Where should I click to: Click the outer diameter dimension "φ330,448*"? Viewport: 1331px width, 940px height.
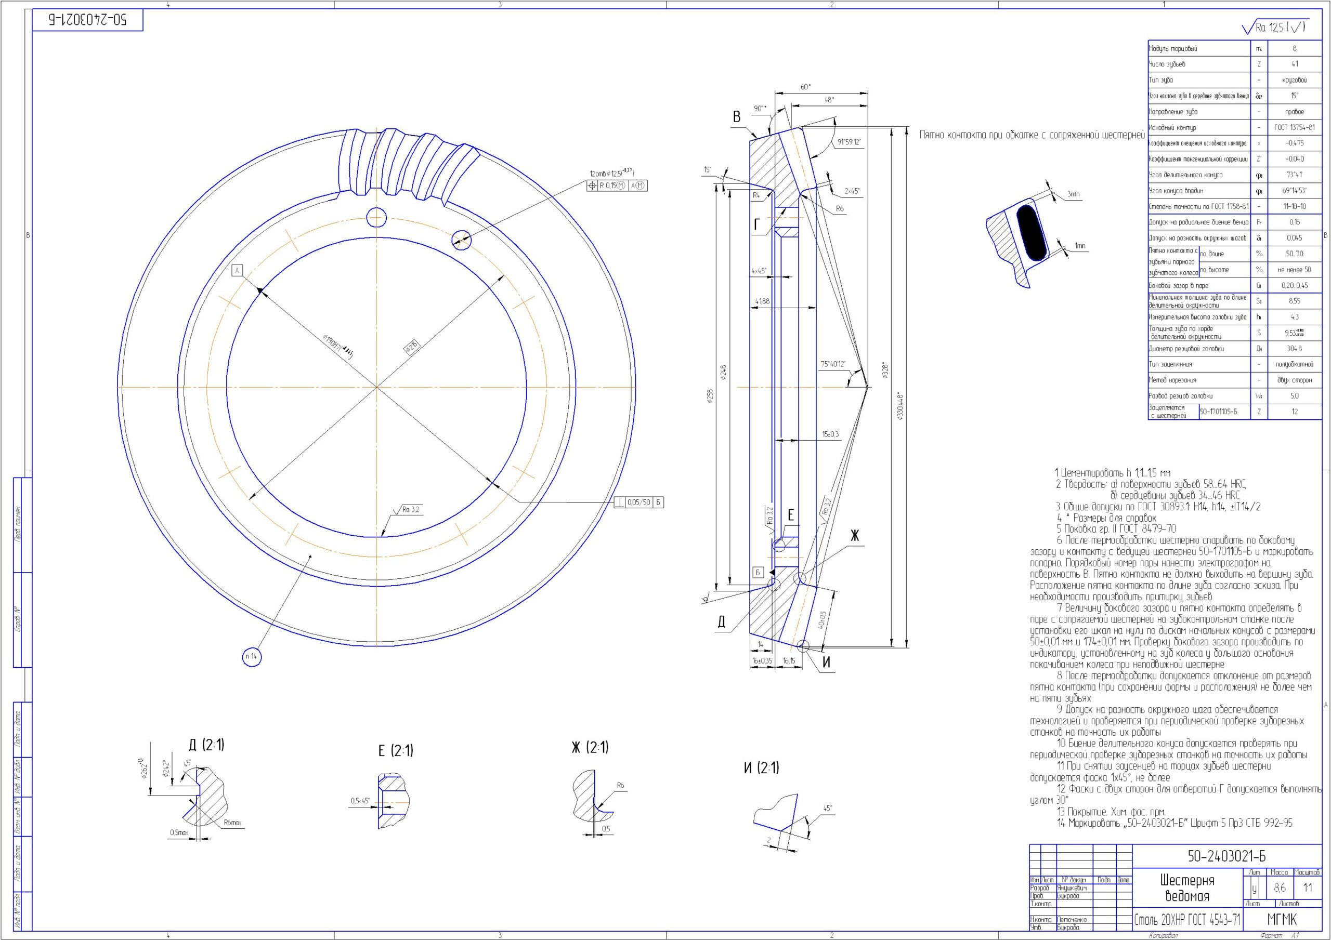(x=901, y=406)
